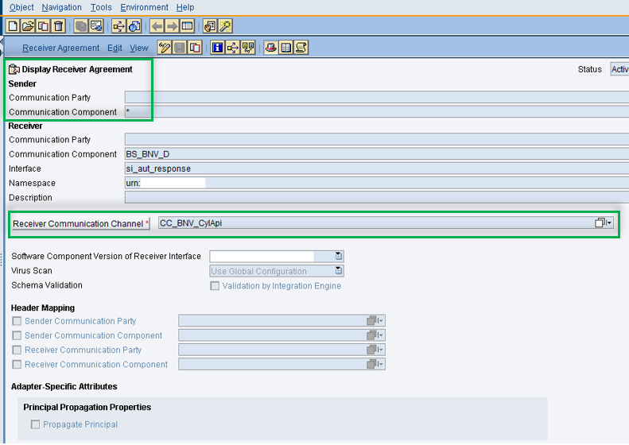The image size is (629, 445).
Task: Click the Forward right-arrow icon
Action: click(x=172, y=26)
